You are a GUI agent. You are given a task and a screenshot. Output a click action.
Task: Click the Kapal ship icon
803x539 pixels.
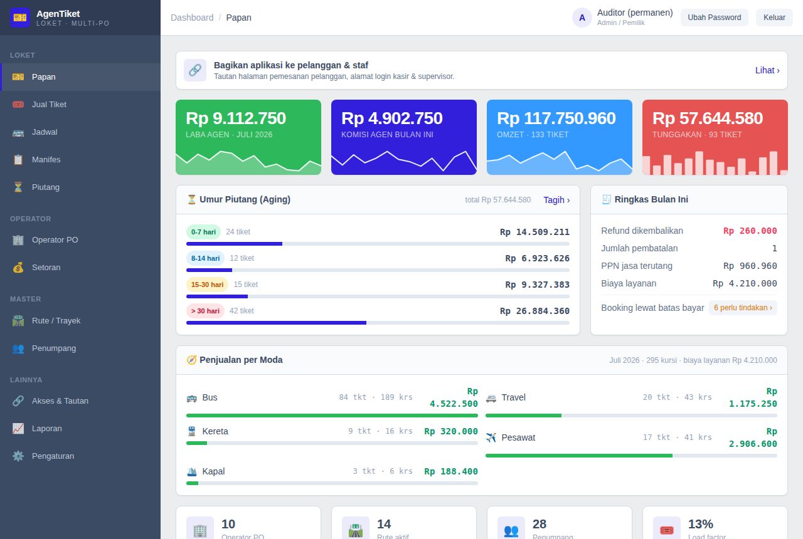point(191,471)
